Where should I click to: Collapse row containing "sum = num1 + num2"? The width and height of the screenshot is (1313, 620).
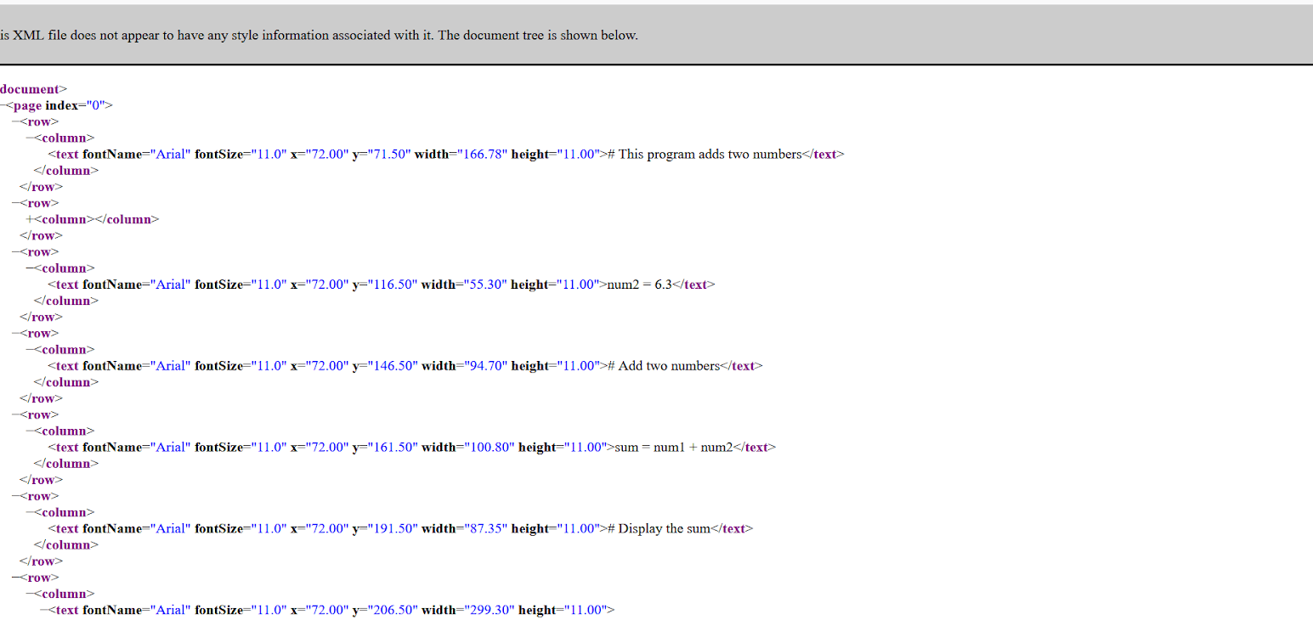(16, 415)
